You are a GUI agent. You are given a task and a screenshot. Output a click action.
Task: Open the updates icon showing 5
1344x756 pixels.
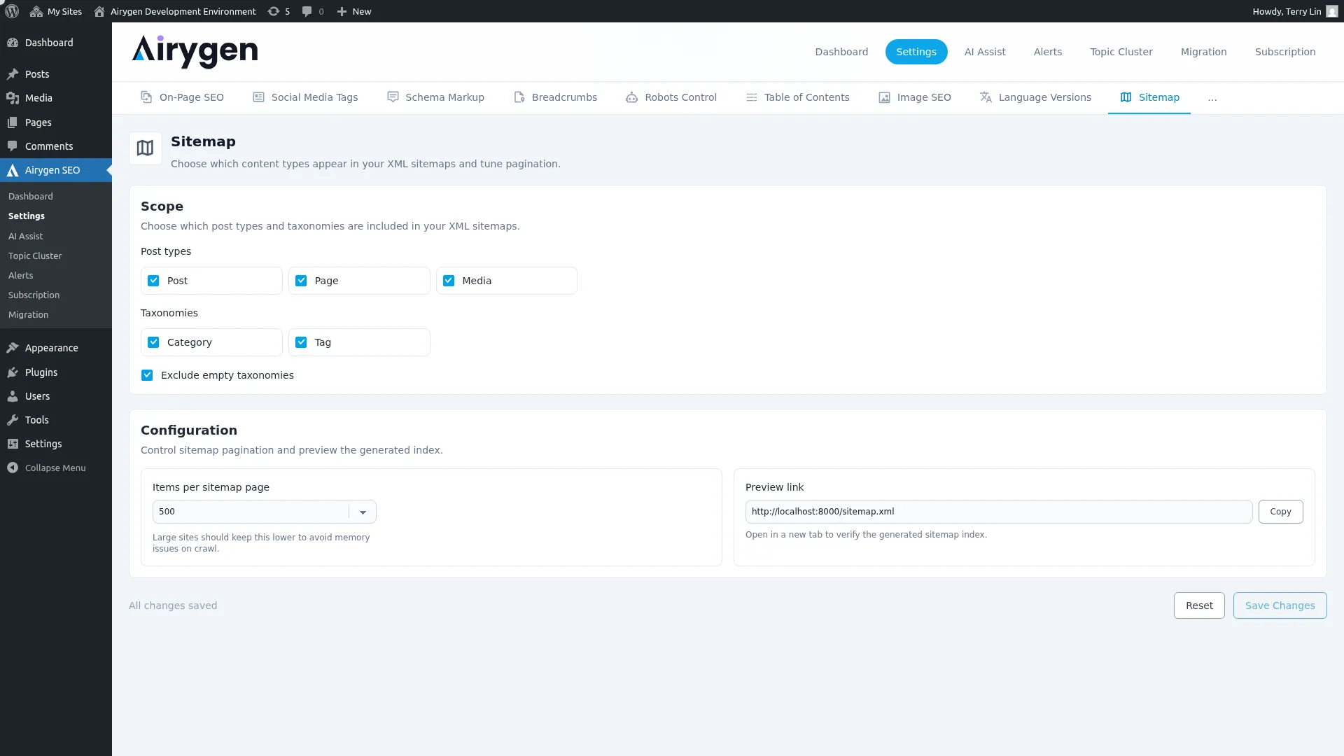tap(274, 11)
